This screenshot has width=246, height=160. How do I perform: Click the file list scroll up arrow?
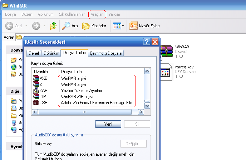pos(147,71)
